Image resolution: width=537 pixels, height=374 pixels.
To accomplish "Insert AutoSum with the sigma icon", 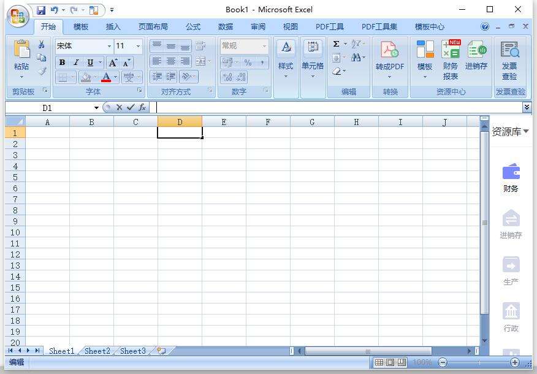I will pyautogui.click(x=337, y=44).
